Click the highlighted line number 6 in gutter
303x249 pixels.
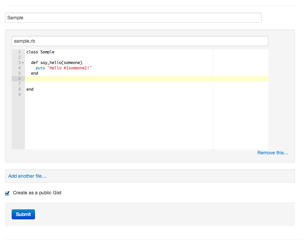coord(20,79)
